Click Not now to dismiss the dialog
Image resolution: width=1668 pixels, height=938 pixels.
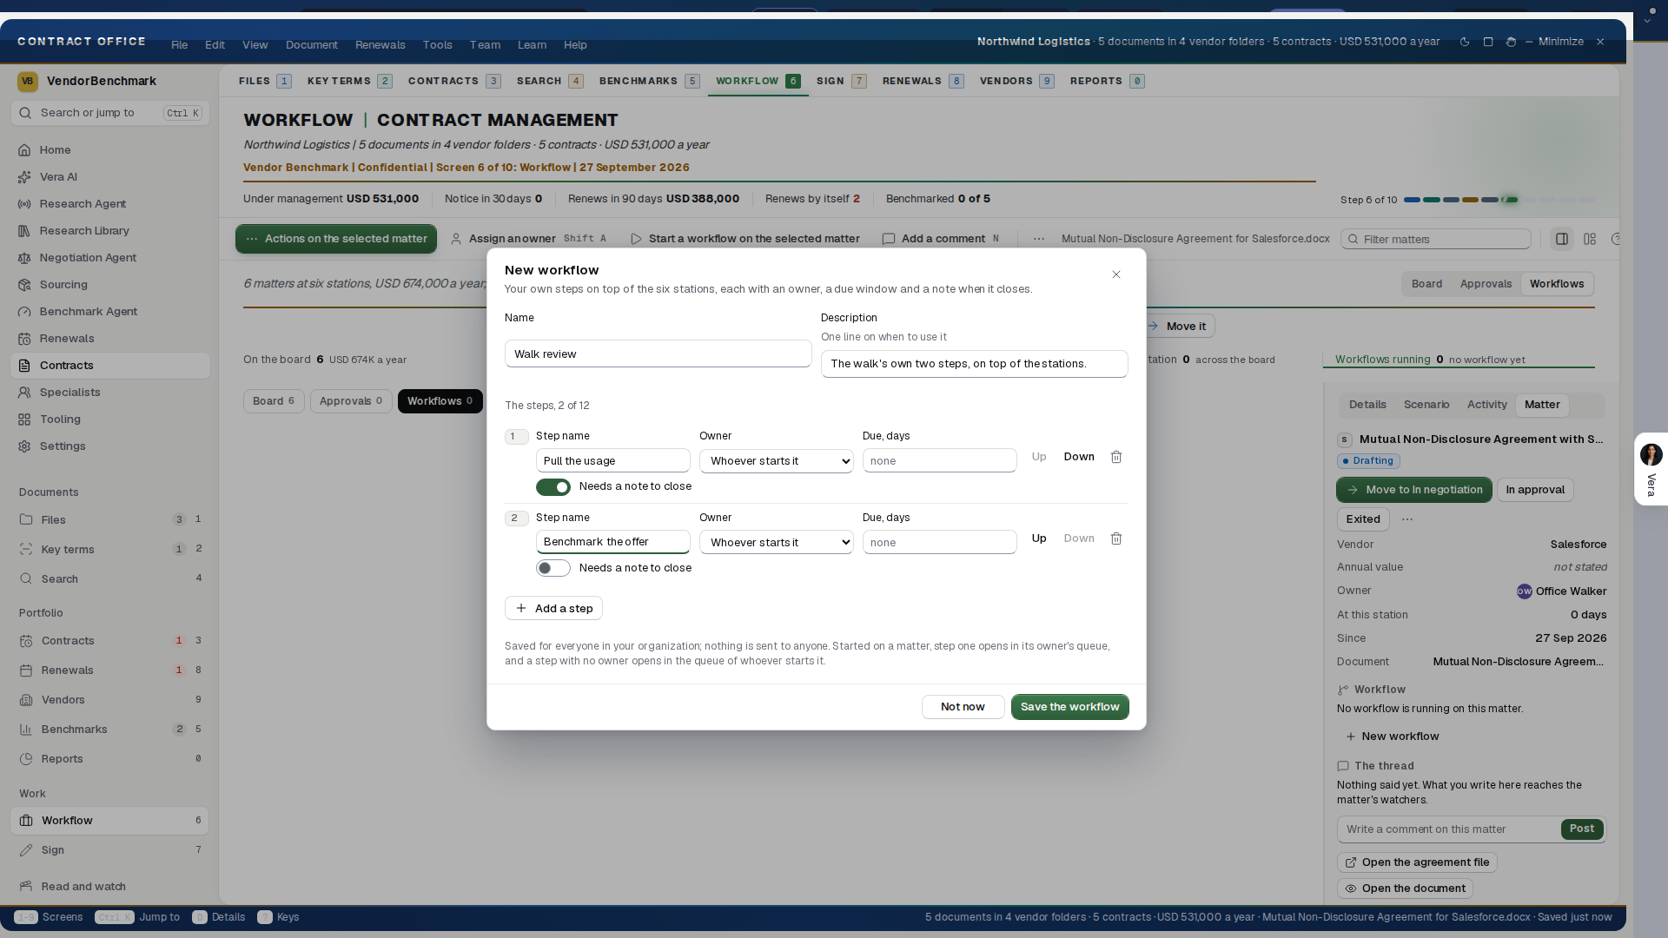(x=963, y=707)
